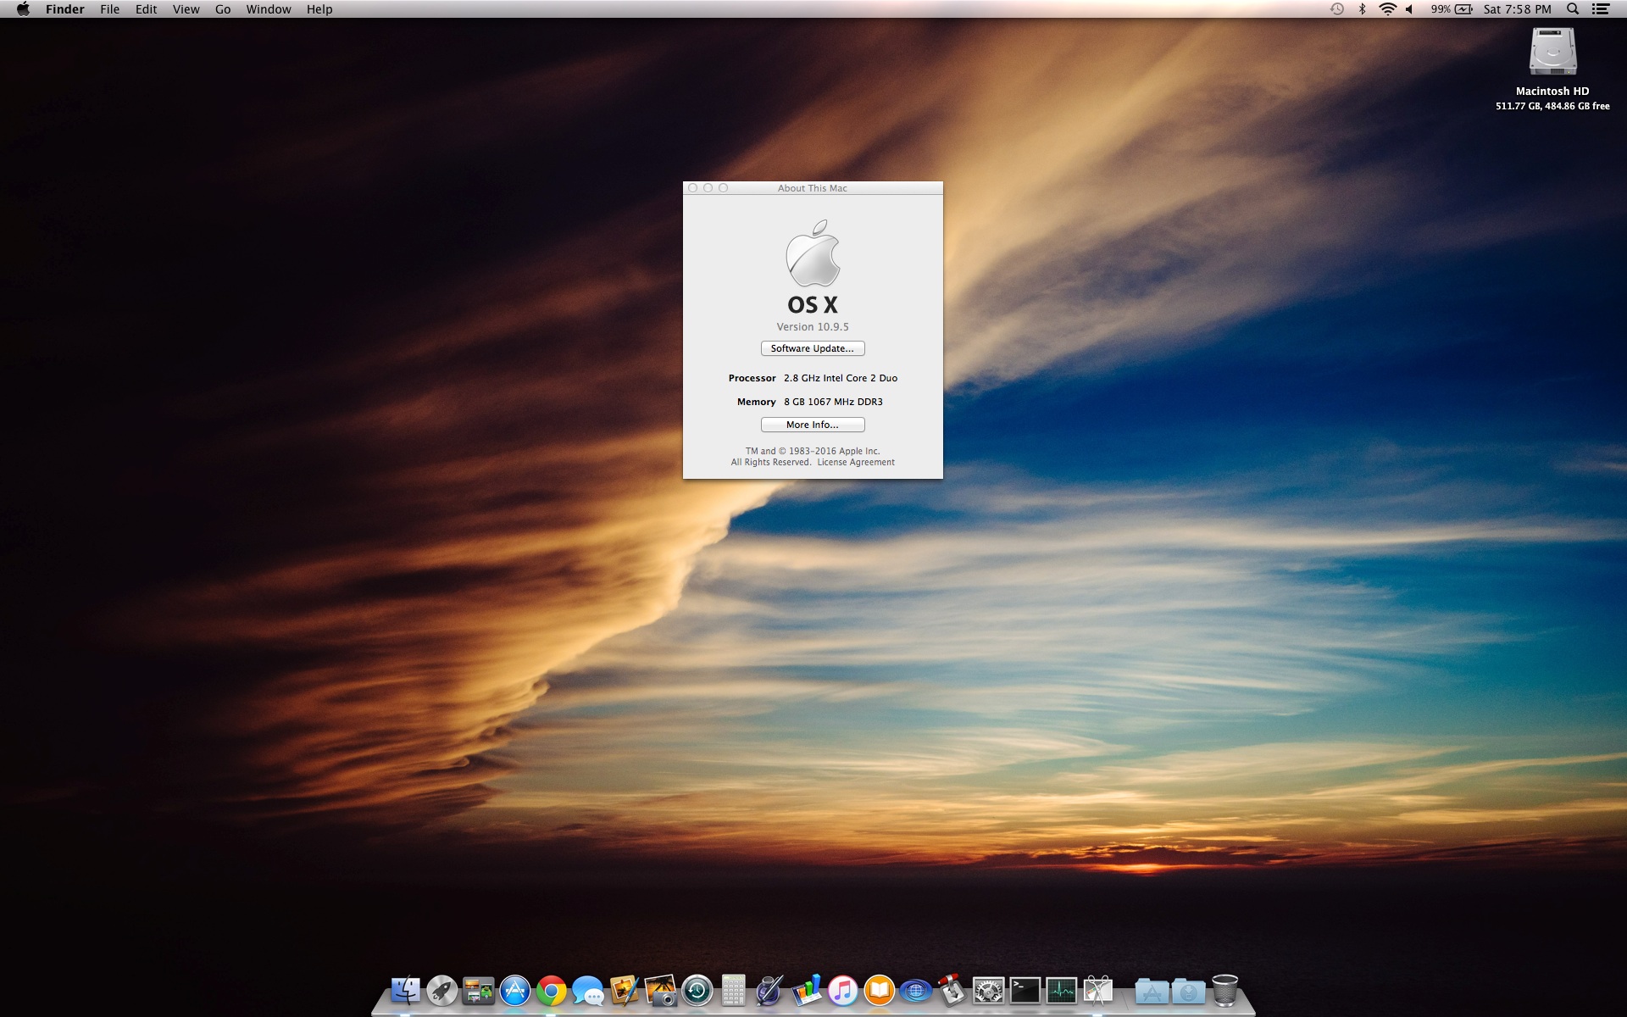Open the Edit menu

point(147,9)
